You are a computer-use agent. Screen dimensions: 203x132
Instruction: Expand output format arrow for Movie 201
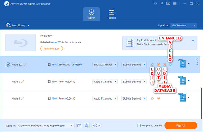[x=189, y=64]
